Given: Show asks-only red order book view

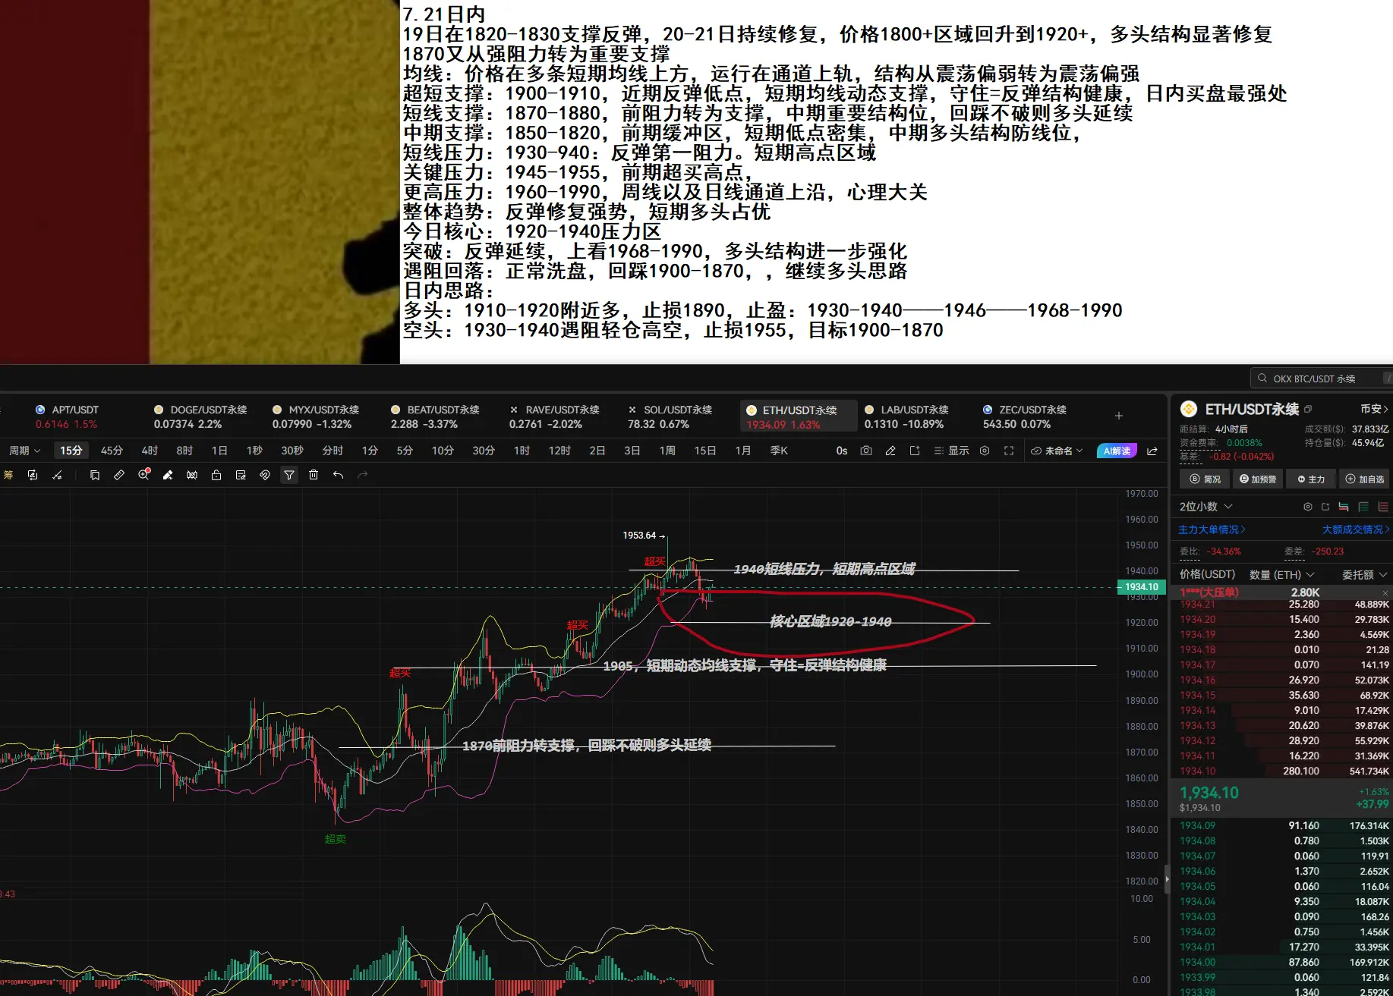Looking at the screenshot, I should [1383, 507].
